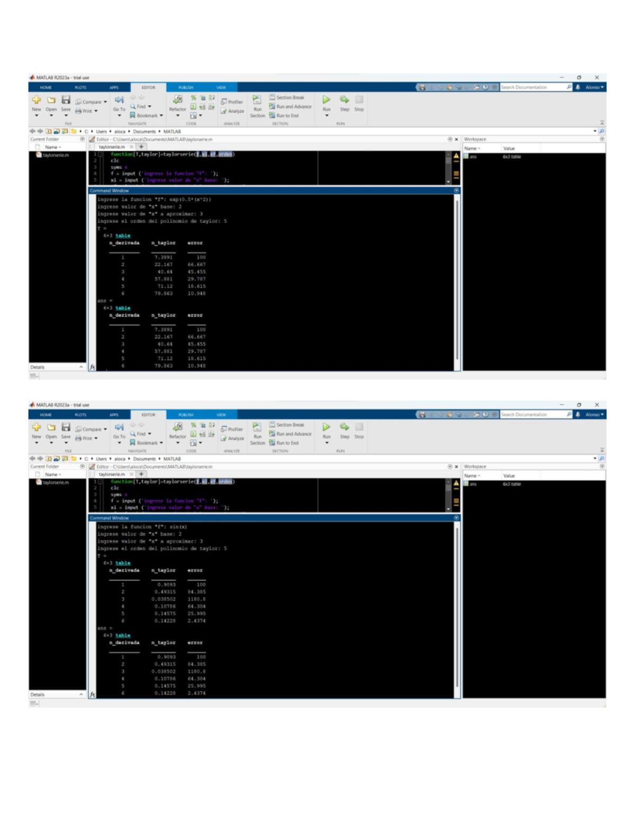Click the green Run icon in upper MATLAB window

click(326, 100)
